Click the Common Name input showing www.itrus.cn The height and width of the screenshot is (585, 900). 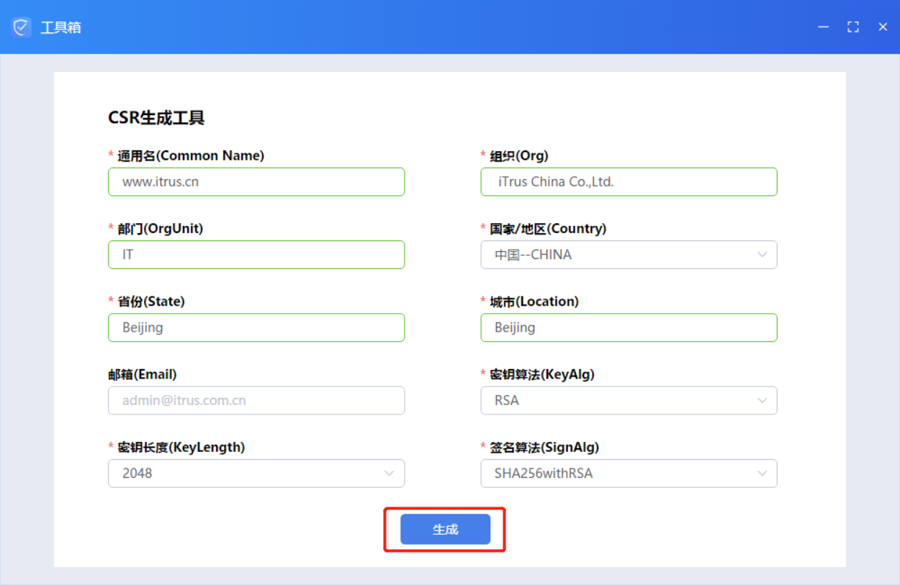click(256, 181)
